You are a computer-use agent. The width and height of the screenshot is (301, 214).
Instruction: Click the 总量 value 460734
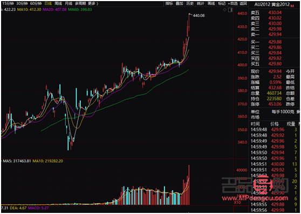(x=274, y=93)
